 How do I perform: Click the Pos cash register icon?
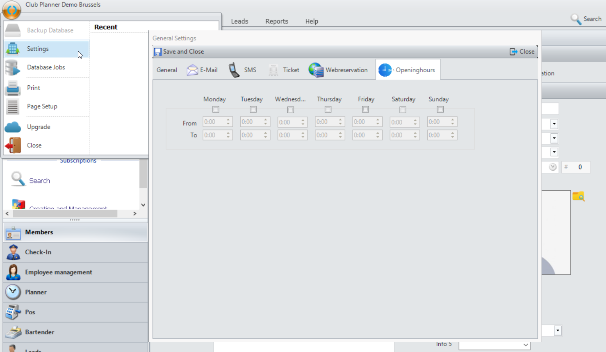pos(13,312)
